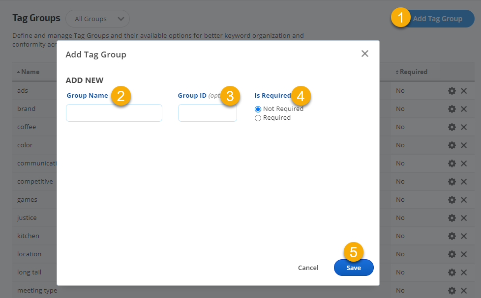
Task: Select the Not Required radio option
Action: pyautogui.click(x=258, y=109)
